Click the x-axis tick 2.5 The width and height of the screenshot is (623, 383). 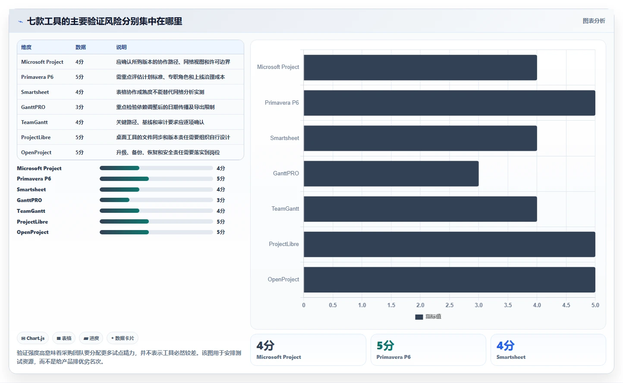coord(450,305)
